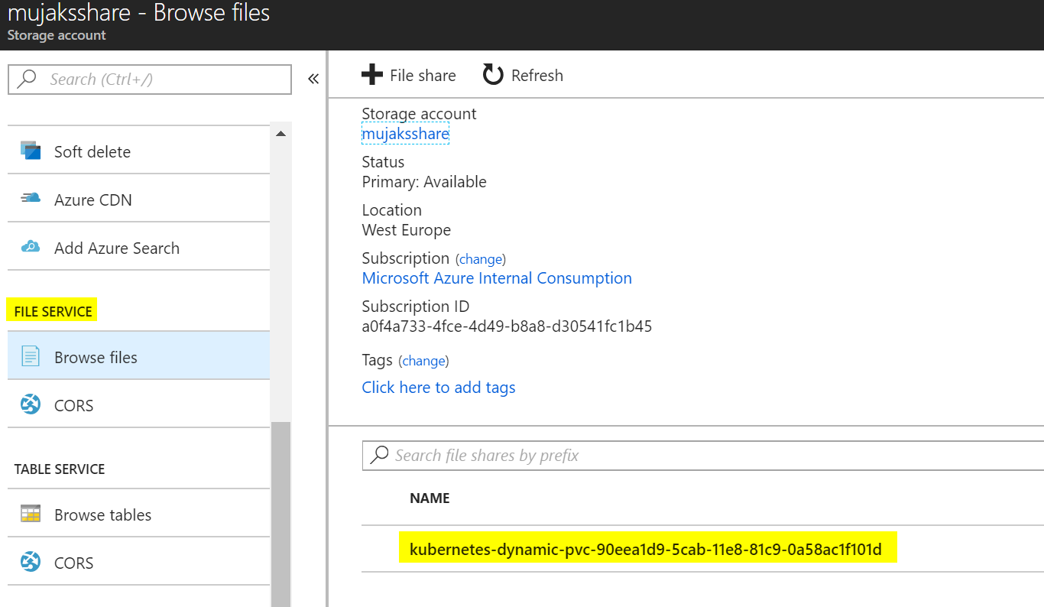
Task: Click the sidebar scroll up arrow
Action: 280,134
